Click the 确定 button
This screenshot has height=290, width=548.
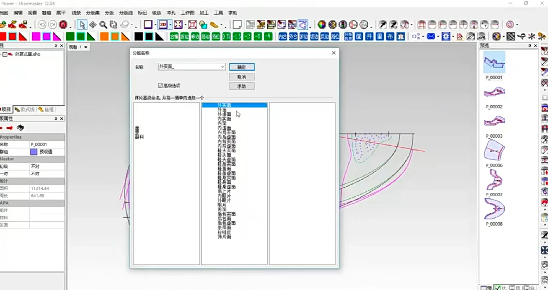(x=242, y=67)
